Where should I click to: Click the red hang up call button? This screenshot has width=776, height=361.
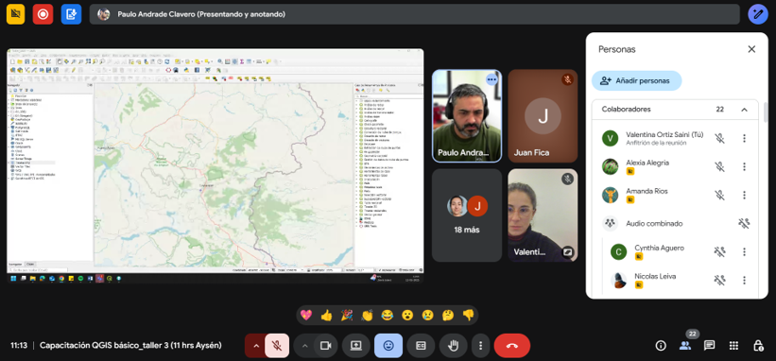coord(511,346)
